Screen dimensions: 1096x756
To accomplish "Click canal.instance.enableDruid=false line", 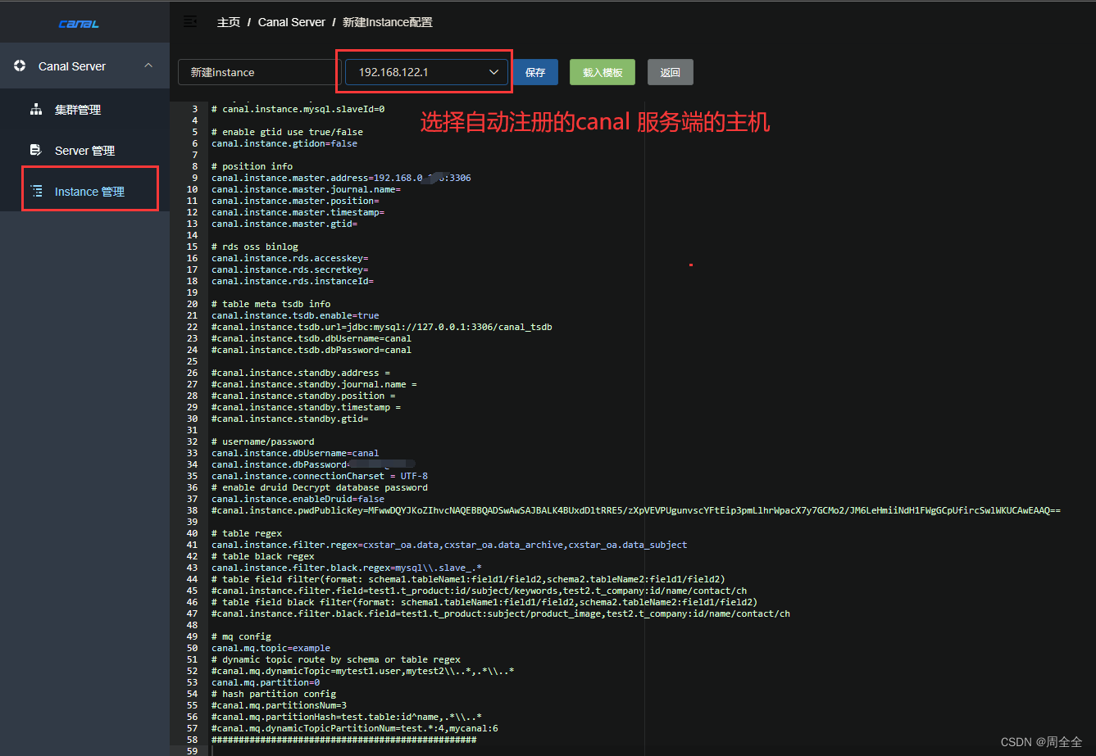I will [298, 499].
